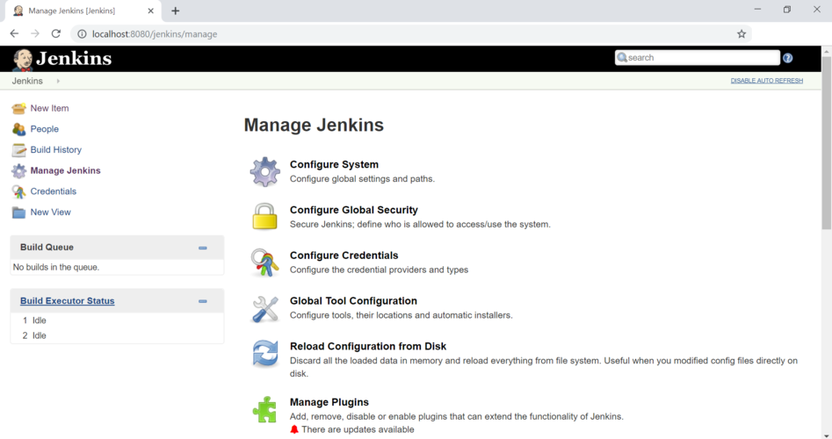Open the Build Executor Status link
832x439 pixels.
click(x=68, y=300)
